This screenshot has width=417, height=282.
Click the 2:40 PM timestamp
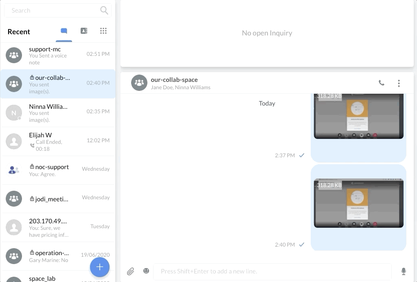[285, 245]
